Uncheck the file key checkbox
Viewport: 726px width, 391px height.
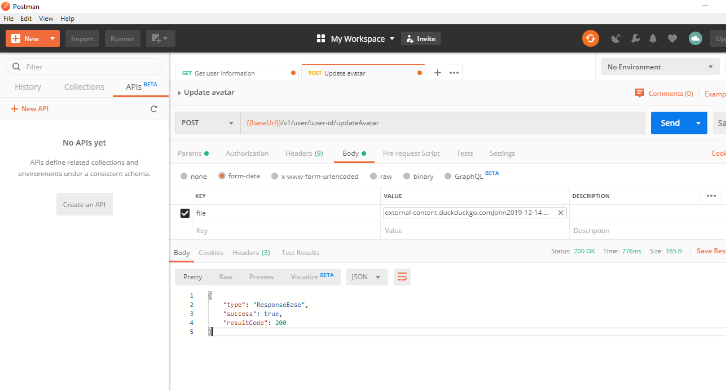pyautogui.click(x=184, y=213)
